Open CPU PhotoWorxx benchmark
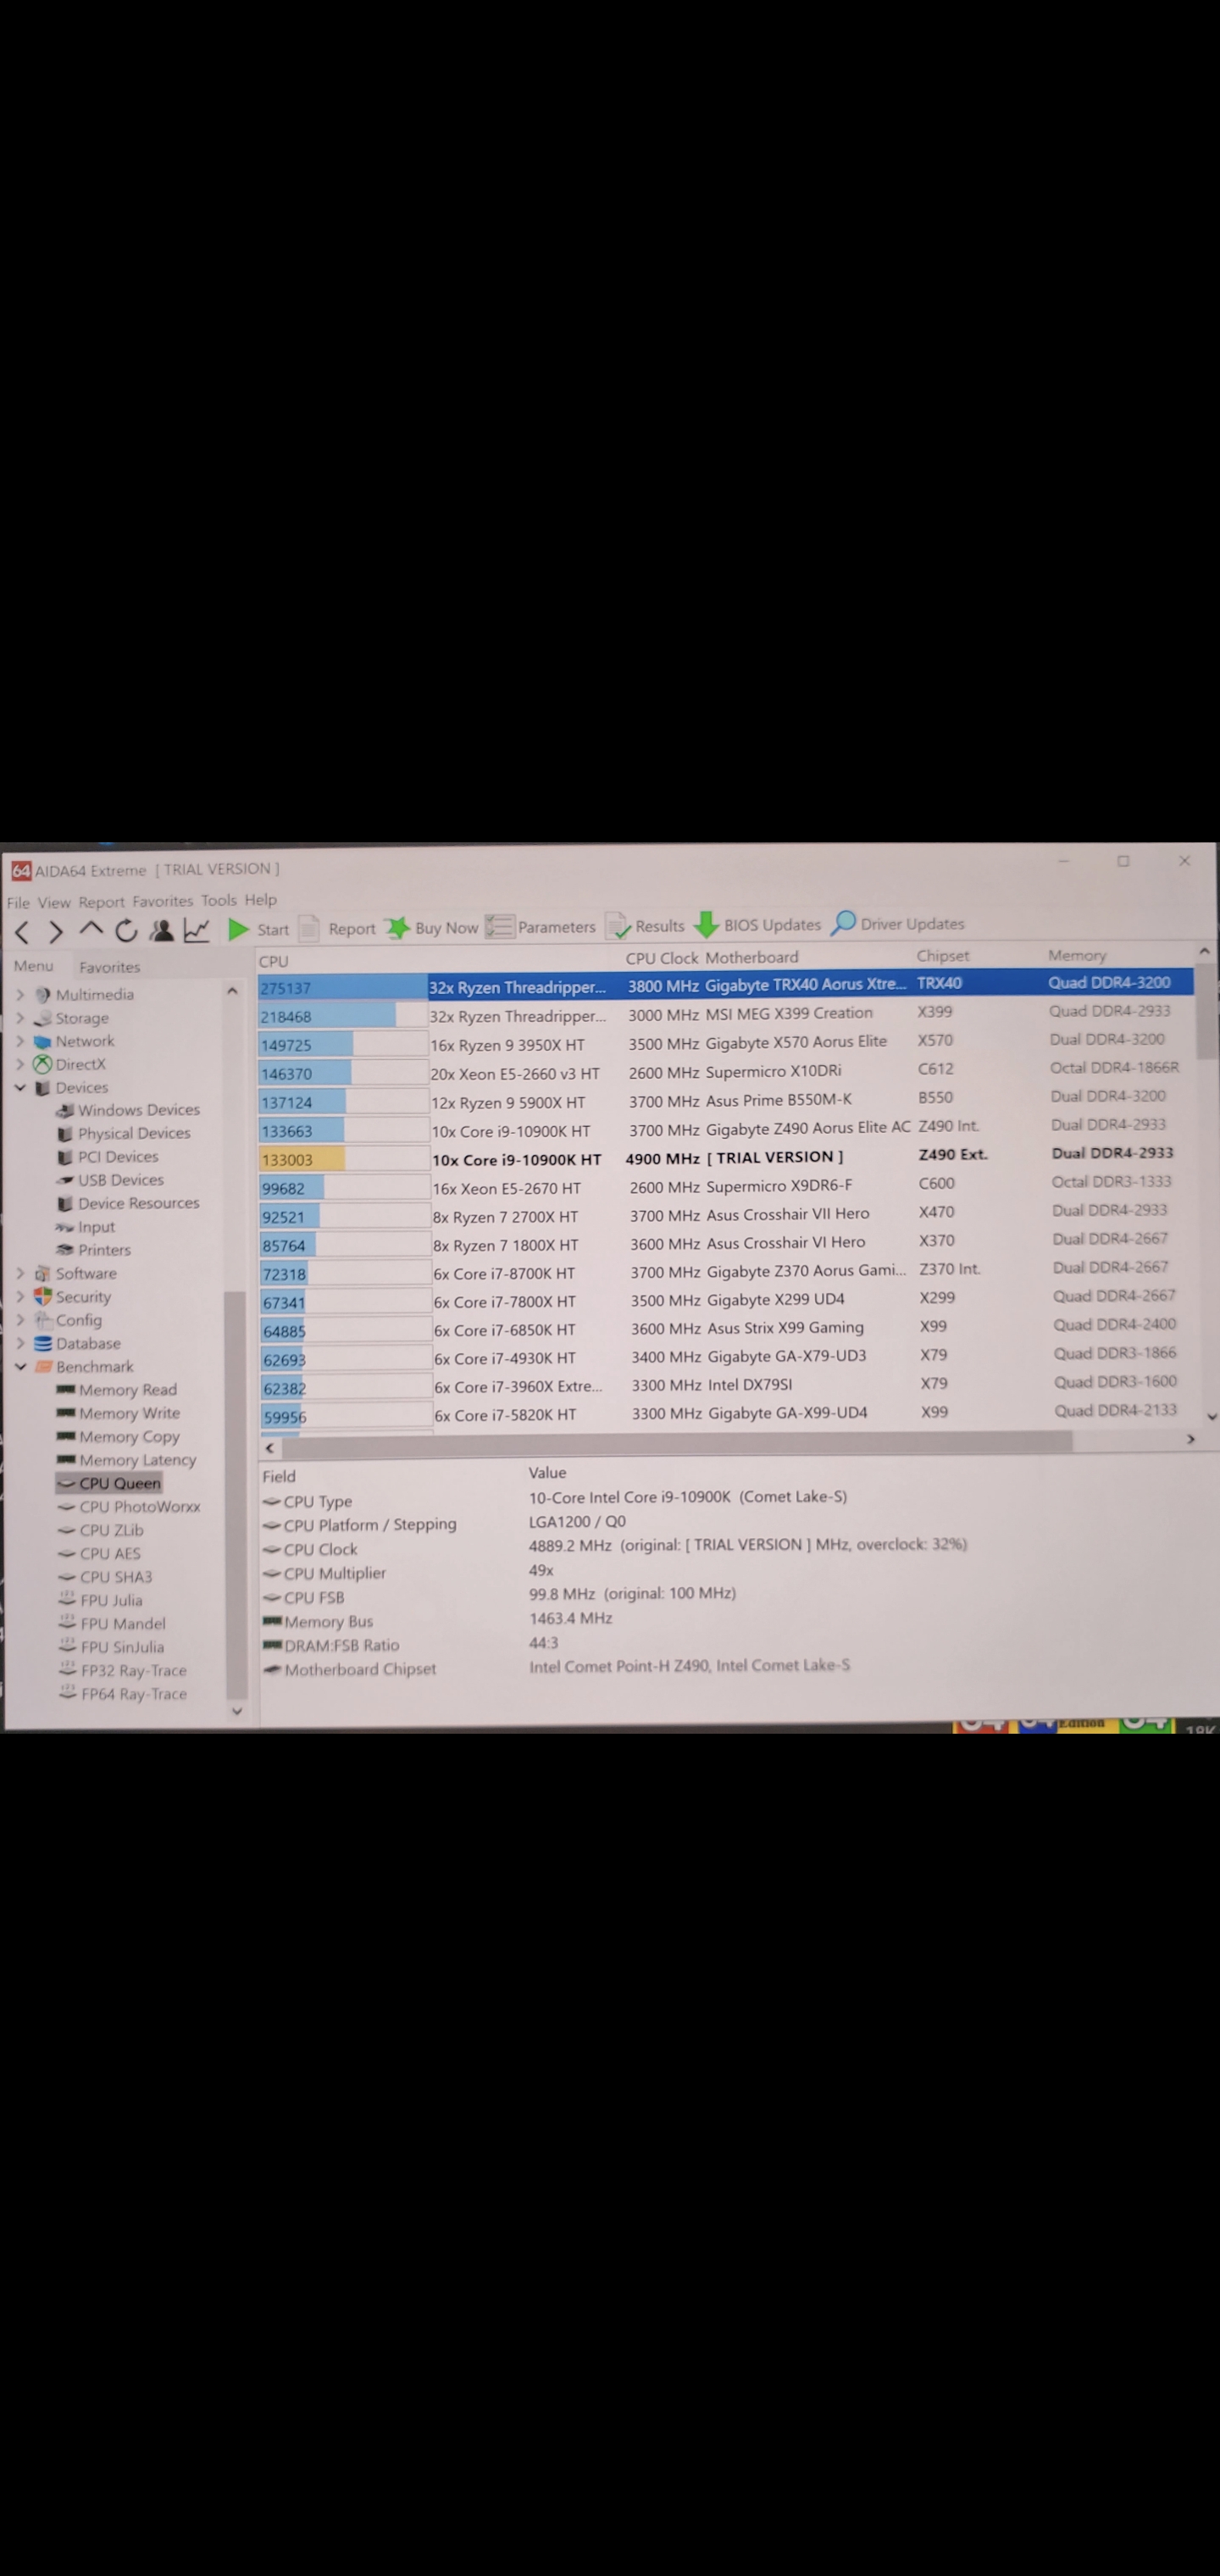The width and height of the screenshot is (1220, 2576). click(x=129, y=1507)
